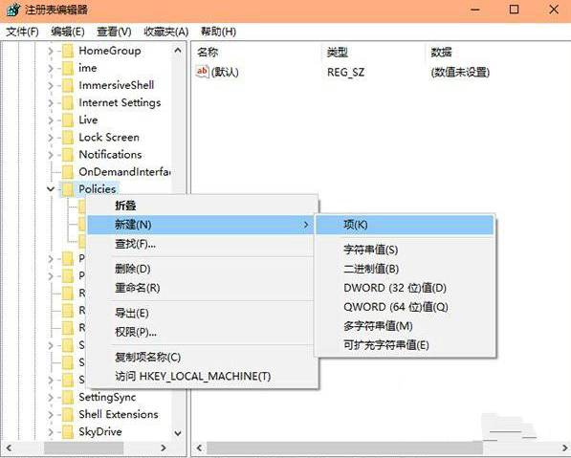The width and height of the screenshot is (571, 458).
Task: Click the 'ab' string value icon for (默认)
Action: click(x=202, y=72)
